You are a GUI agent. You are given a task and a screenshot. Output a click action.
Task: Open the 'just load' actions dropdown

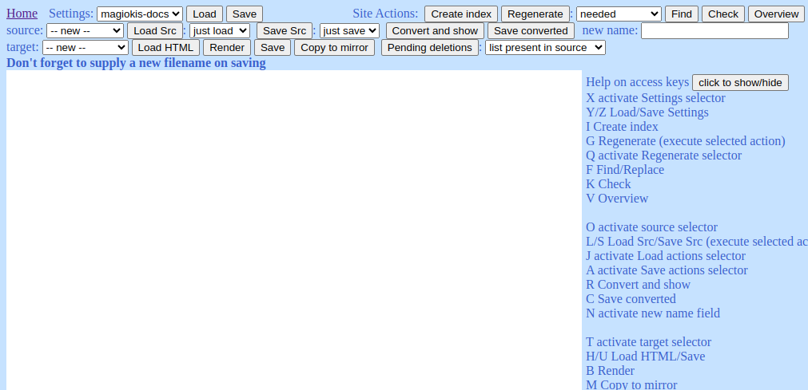(220, 31)
